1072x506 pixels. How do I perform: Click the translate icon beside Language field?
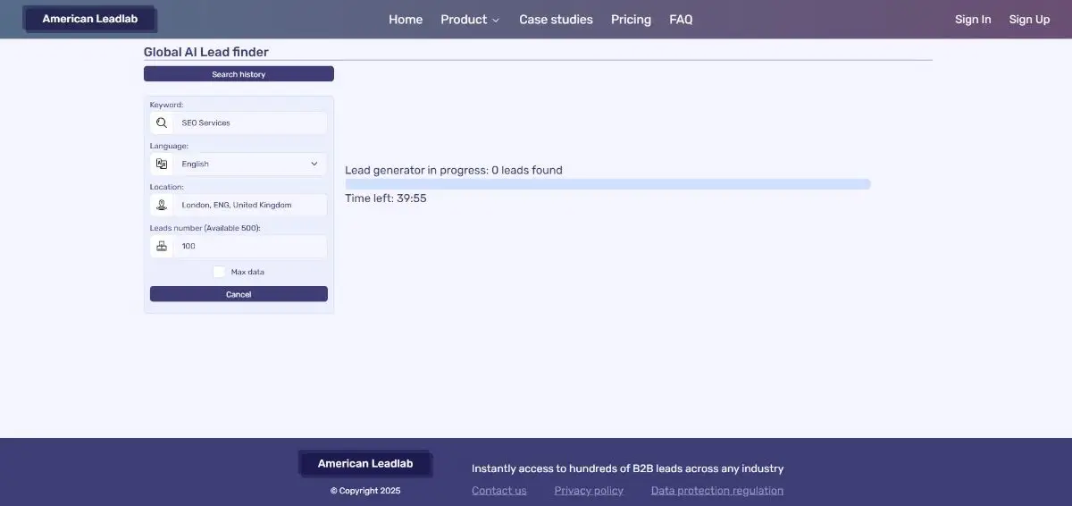[x=162, y=164]
